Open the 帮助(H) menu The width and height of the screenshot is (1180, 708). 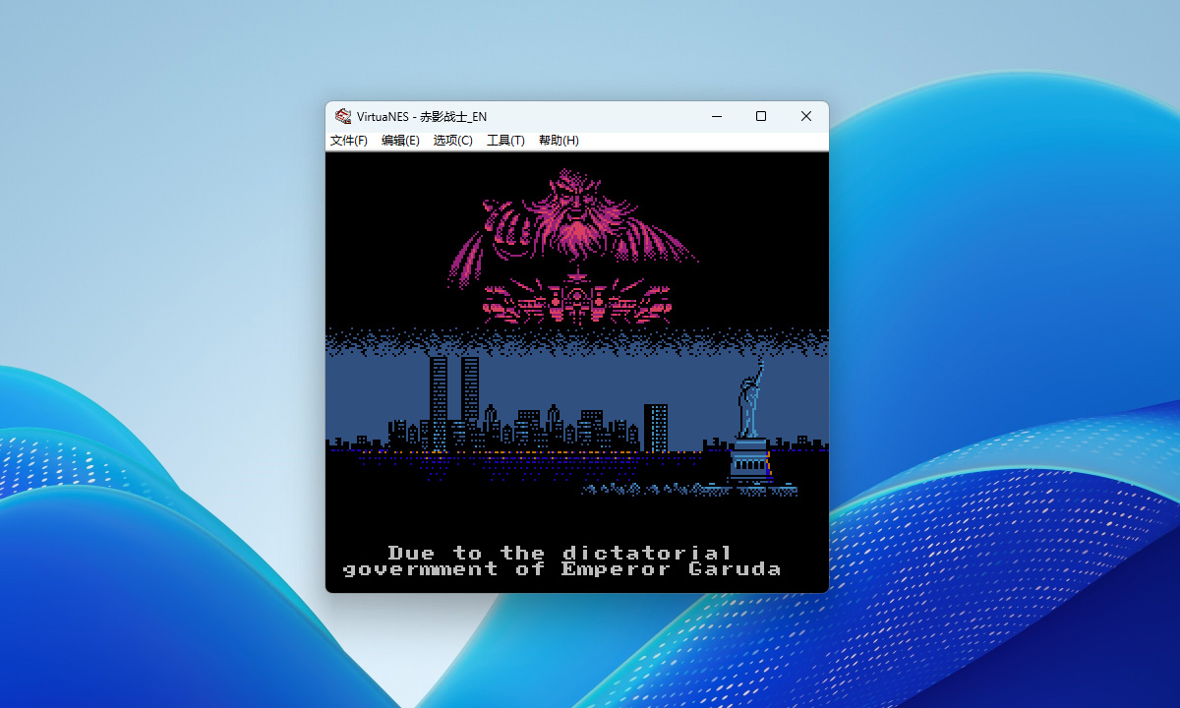tap(559, 141)
